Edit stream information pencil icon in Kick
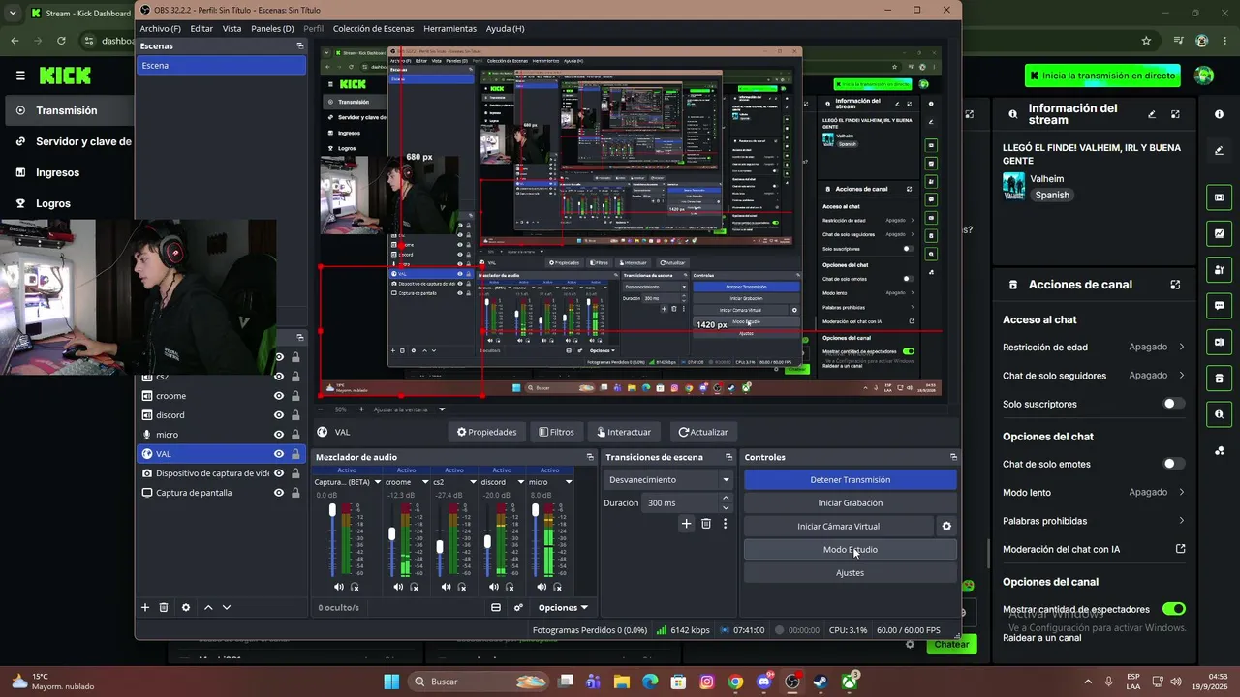Image resolution: width=1240 pixels, height=697 pixels. click(x=1152, y=114)
